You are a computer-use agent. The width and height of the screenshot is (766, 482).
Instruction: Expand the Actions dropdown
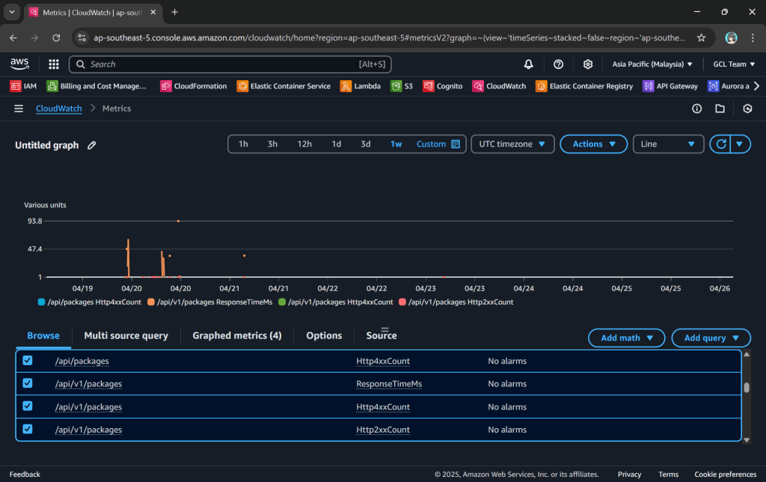tap(594, 144)
